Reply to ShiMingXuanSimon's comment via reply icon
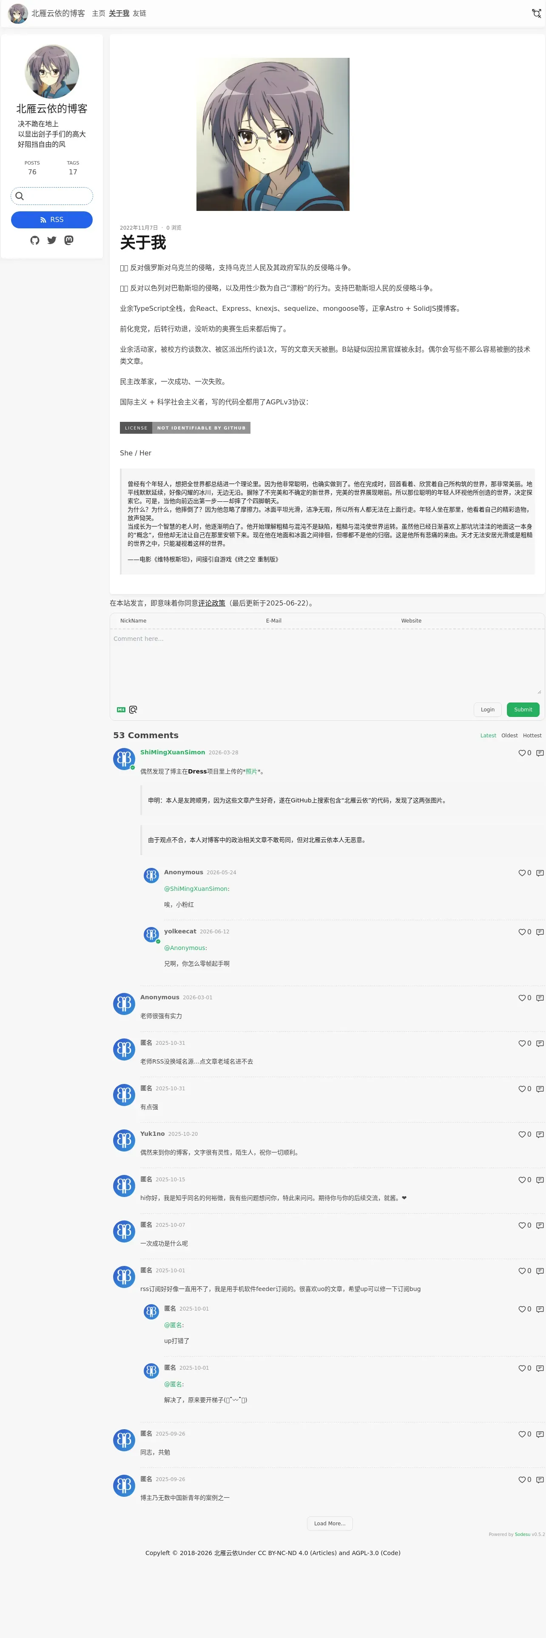This screenshot has height=1638, width=546. (540, 753)
